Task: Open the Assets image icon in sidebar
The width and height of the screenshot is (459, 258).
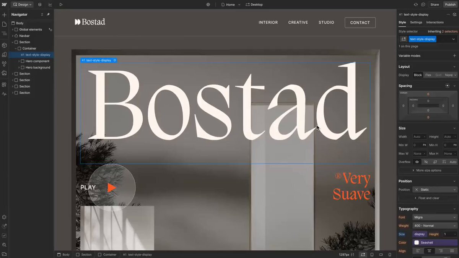Action: [x=4, y=73]
